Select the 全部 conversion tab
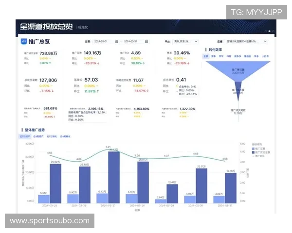This screenshot has height=233, width=292. pos(206,56)
